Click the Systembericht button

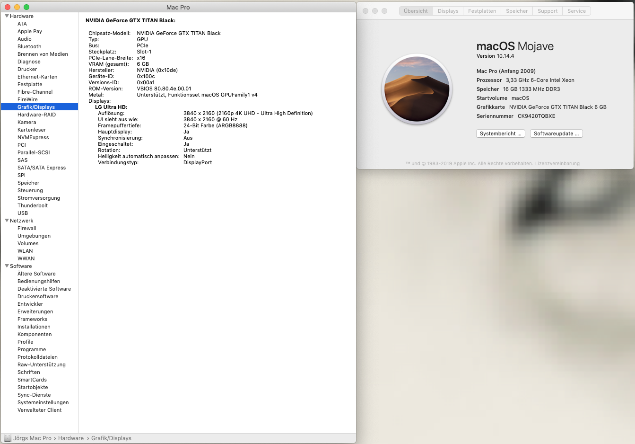[501, 133]
